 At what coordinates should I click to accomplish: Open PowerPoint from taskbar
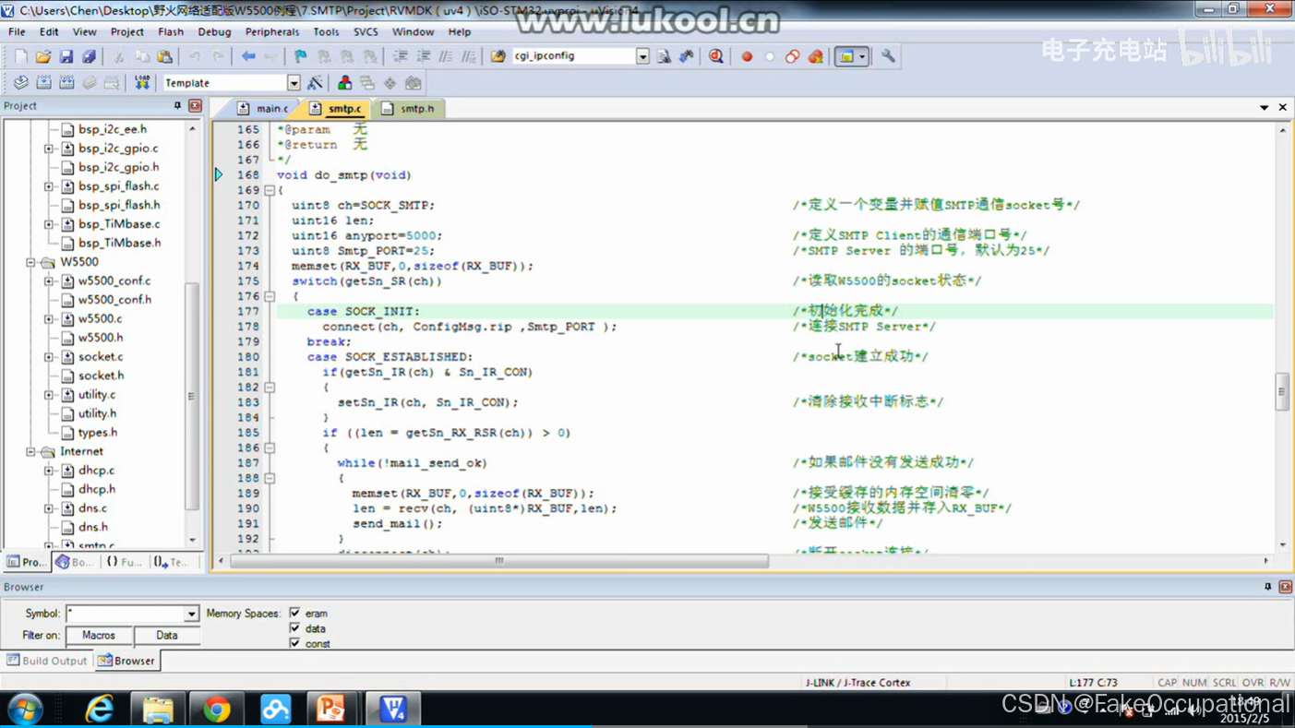(330, 709)
